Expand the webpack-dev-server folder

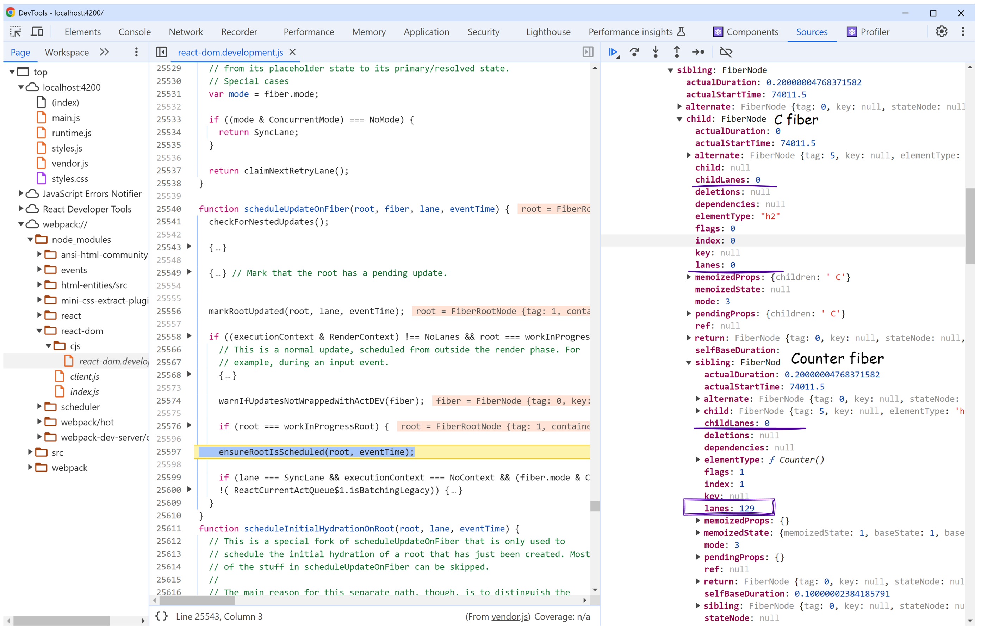coord(39,437)
